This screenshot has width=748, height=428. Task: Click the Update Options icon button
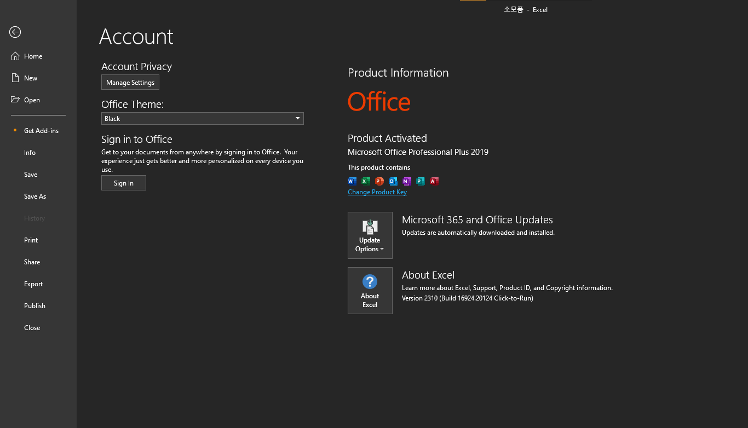370,235
